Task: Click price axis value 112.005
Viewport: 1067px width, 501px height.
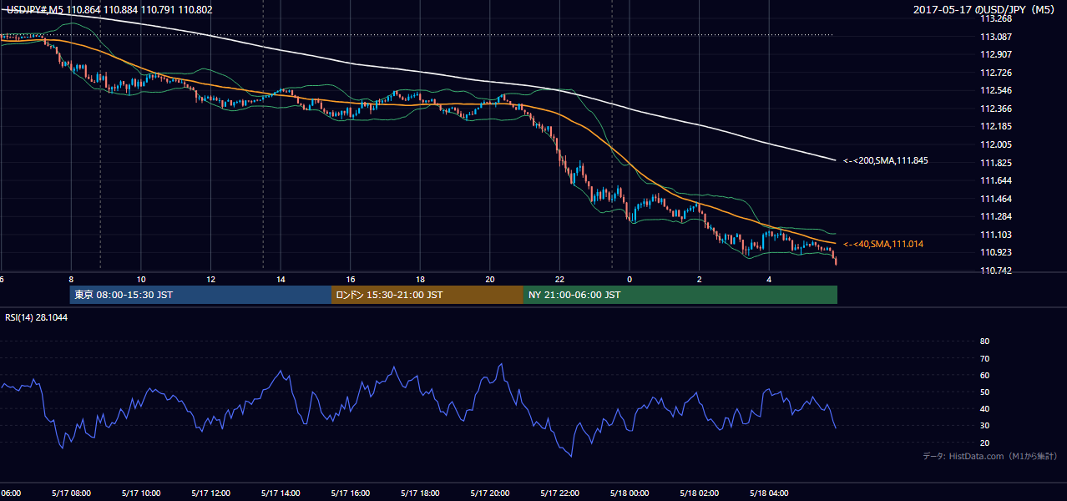Action: [995, 144]
